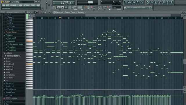186x105 pixels.
Task: Toggle the Record button in transport
Action: [66, 7]
